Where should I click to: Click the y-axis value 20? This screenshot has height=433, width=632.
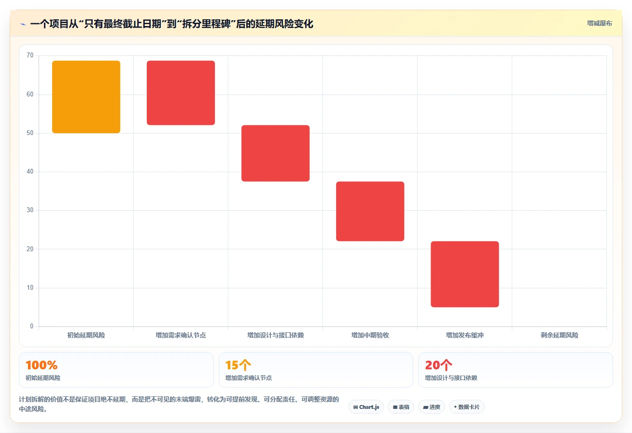30,249
